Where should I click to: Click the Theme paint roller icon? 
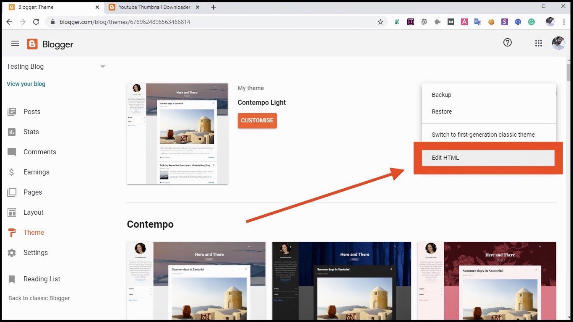pos(12,232)
